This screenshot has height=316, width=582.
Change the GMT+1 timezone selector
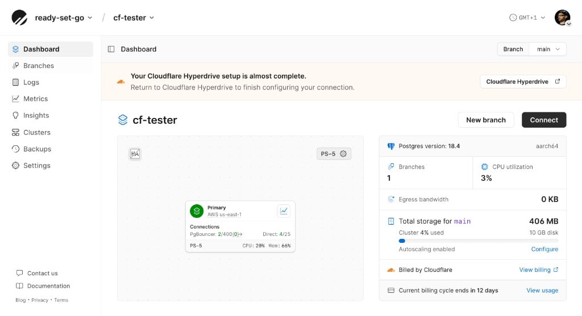click(x=527, y=18)
